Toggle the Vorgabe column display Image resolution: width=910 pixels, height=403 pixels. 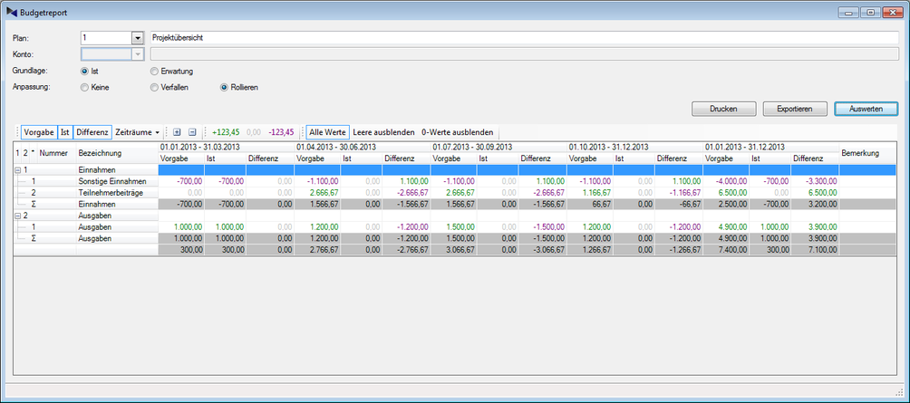pyautogui.click(x=39, y=132)
